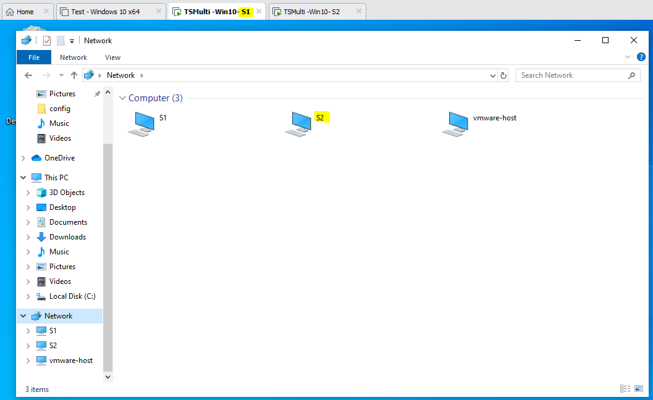The image size is (653, 400).
Task: Click Network breadcrumb in address bar
Action: pyautogui.click(x=120, y=75)
